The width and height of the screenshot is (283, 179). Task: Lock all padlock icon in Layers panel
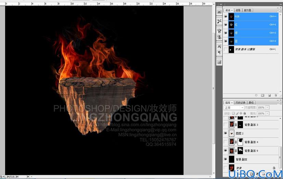[x=245, y=113]
